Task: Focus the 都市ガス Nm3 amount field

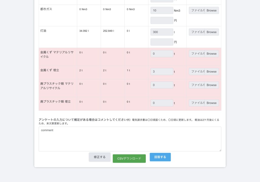Action: pos(162,10)
